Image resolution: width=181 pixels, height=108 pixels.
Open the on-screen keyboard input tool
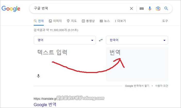click(x=142, y=8)
